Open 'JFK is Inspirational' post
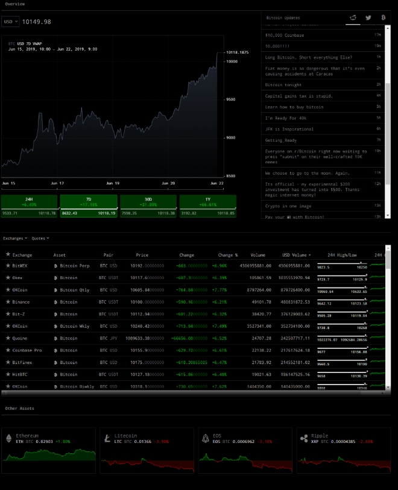The image size is (398, 490). pos(323,129)
